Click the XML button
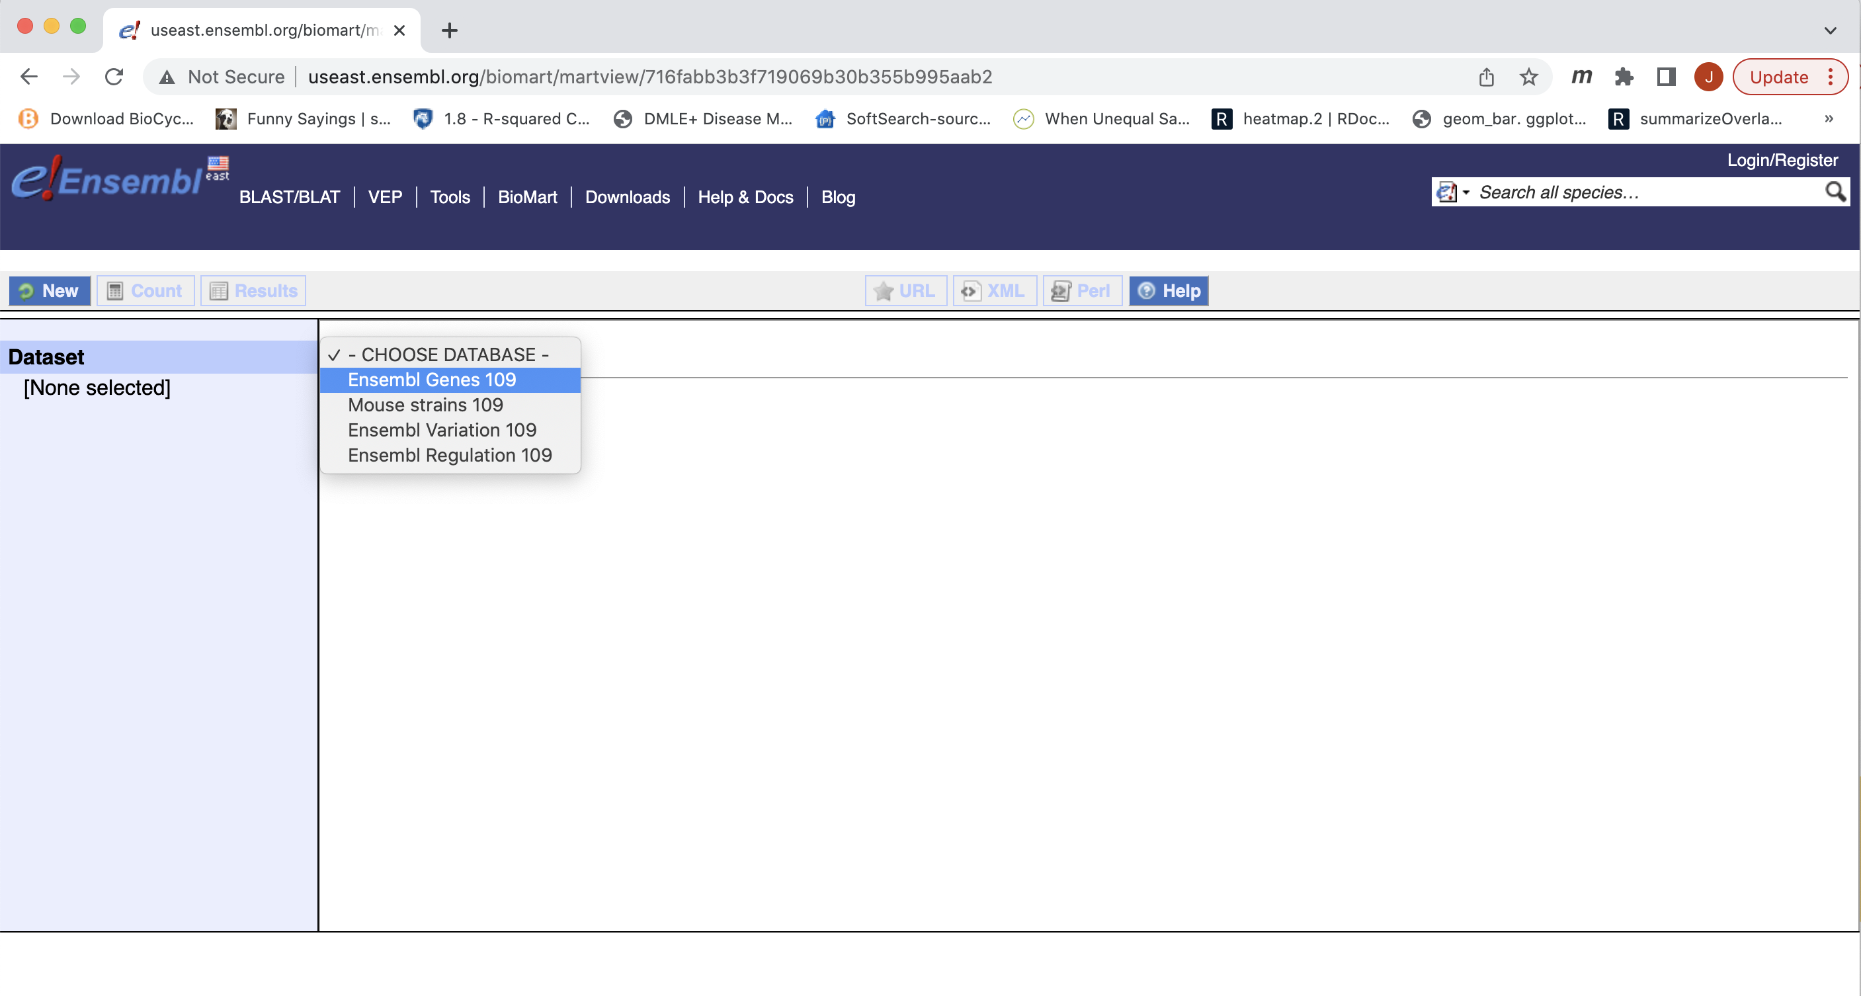Viewport: 1861px width, 996px height. click(995, 290)
